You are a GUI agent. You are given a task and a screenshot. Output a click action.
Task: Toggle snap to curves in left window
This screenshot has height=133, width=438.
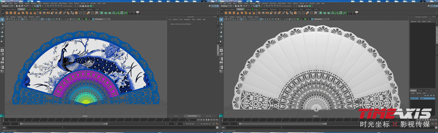[50, 6]
